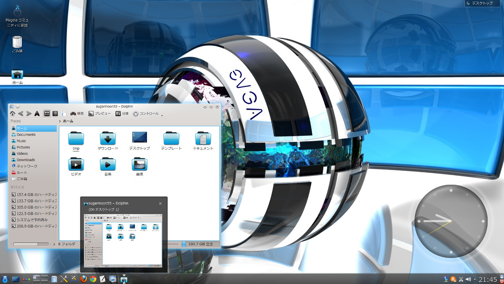This screenshot has height=284, width=504.
Task: Select the 133.7 GiB hard disk device
Action: pyautogui.click(x=34, y=201)
